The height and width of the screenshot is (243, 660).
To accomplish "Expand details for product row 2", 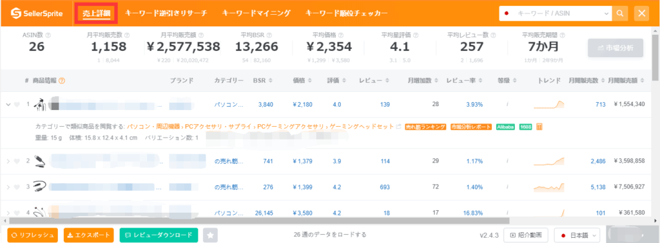I will (x=8, y=161).
